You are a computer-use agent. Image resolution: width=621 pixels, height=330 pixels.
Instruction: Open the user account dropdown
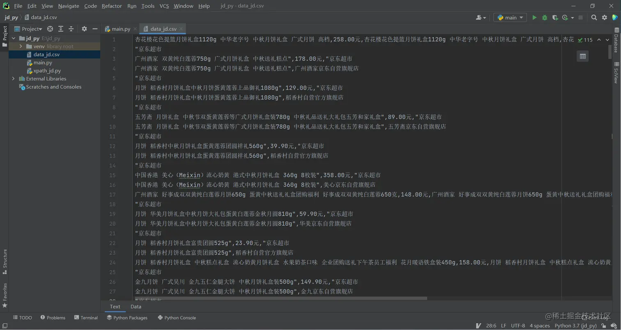(481, 18)
